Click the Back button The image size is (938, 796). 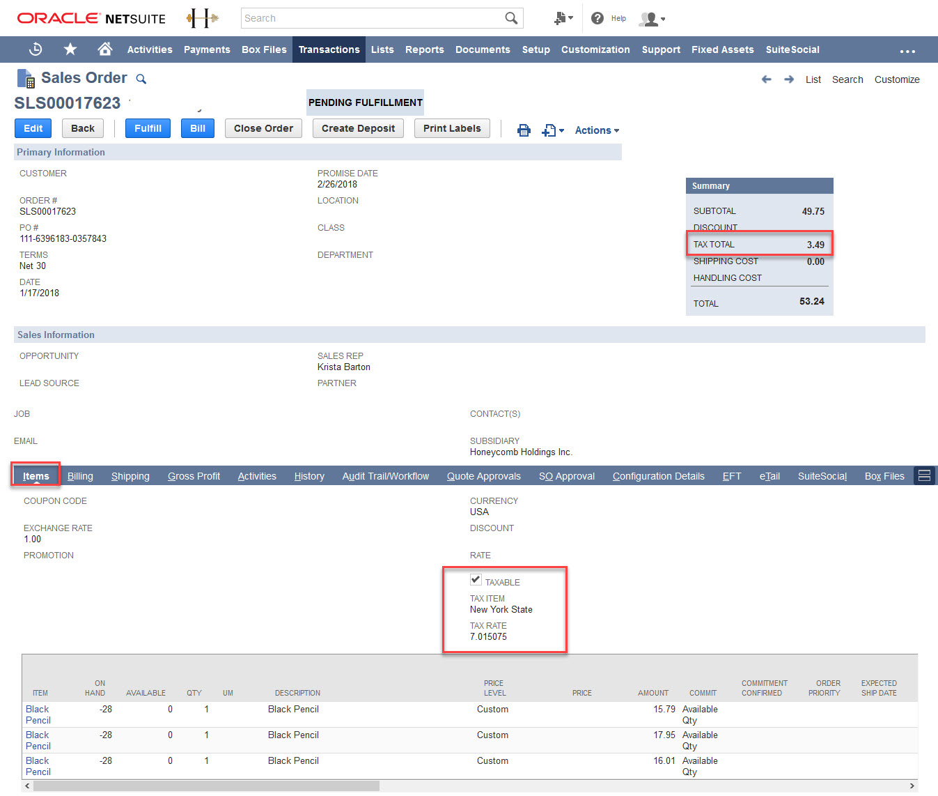coord(83,128)
